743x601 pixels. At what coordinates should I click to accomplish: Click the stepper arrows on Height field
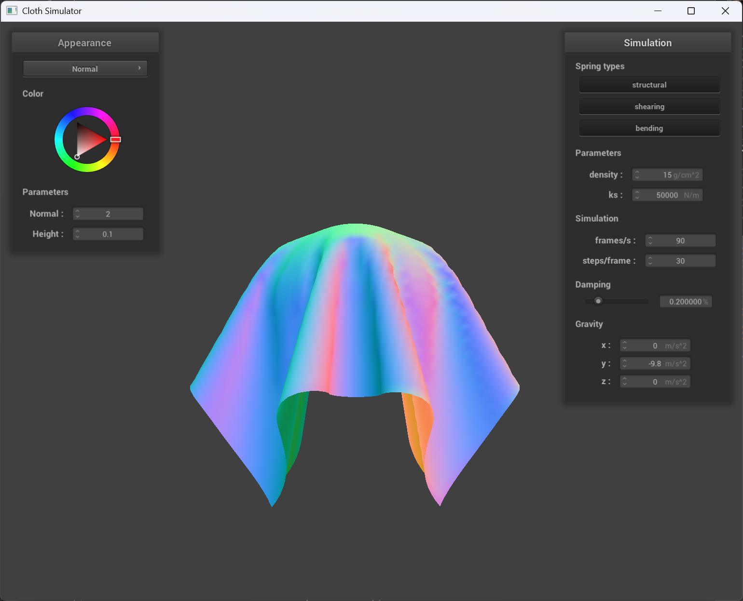(x=78, y=234)
